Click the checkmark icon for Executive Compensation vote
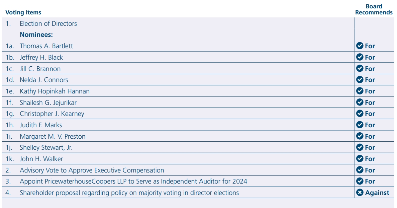 click(x=360, y=170)
